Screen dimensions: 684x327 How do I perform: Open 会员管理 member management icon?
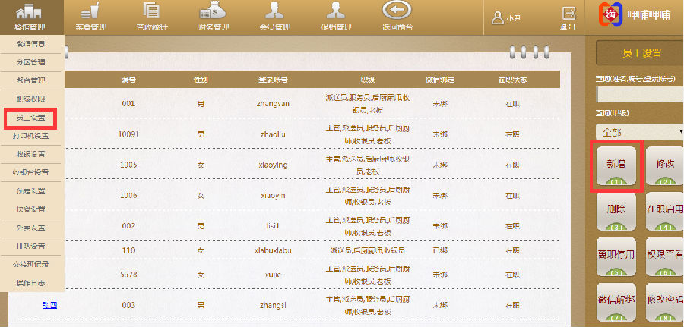(x=274, y=17)
